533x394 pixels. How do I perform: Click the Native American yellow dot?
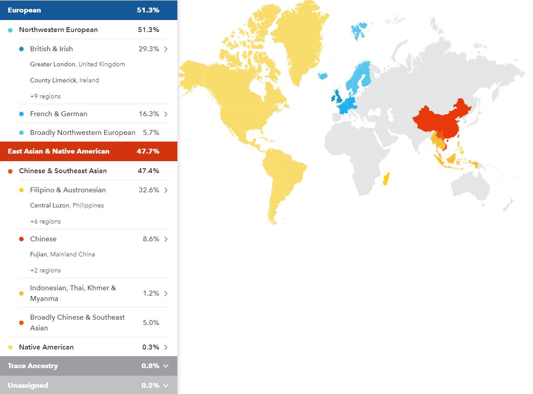click(10, 347)
